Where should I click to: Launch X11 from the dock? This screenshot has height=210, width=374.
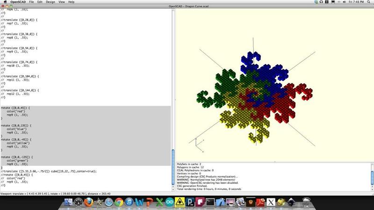(x=271, y=203)
